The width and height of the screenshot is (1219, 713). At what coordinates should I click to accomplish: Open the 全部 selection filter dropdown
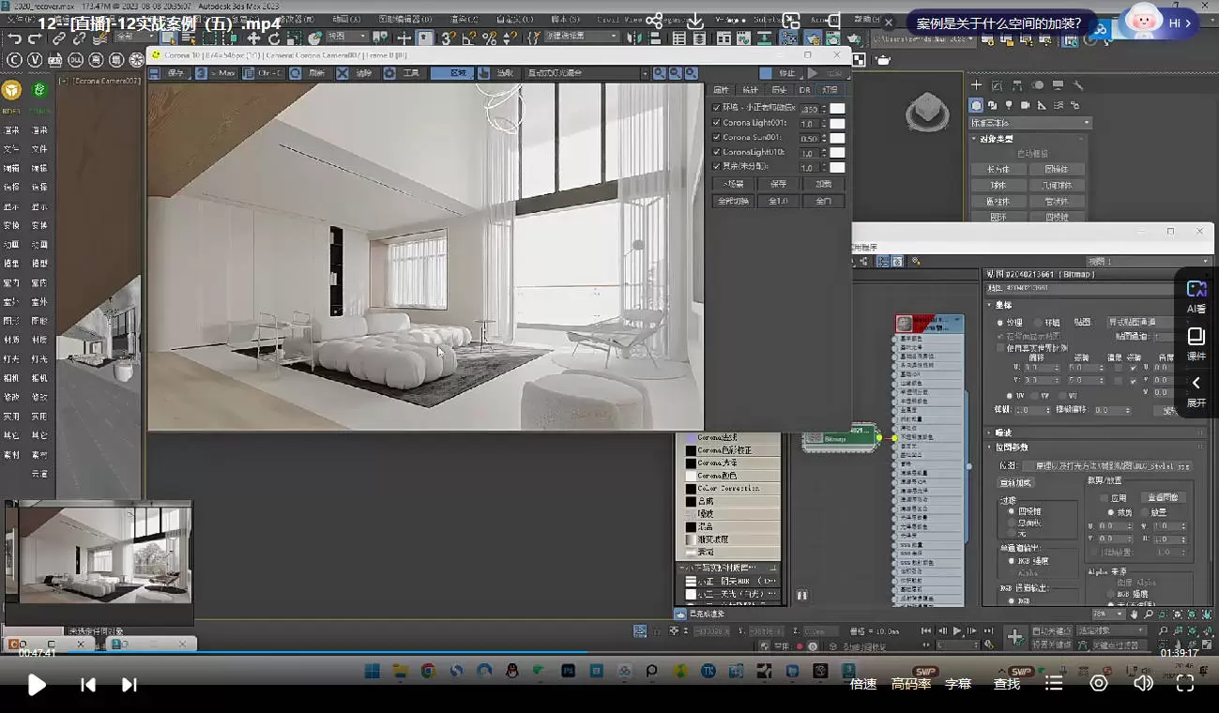[133, 38]
